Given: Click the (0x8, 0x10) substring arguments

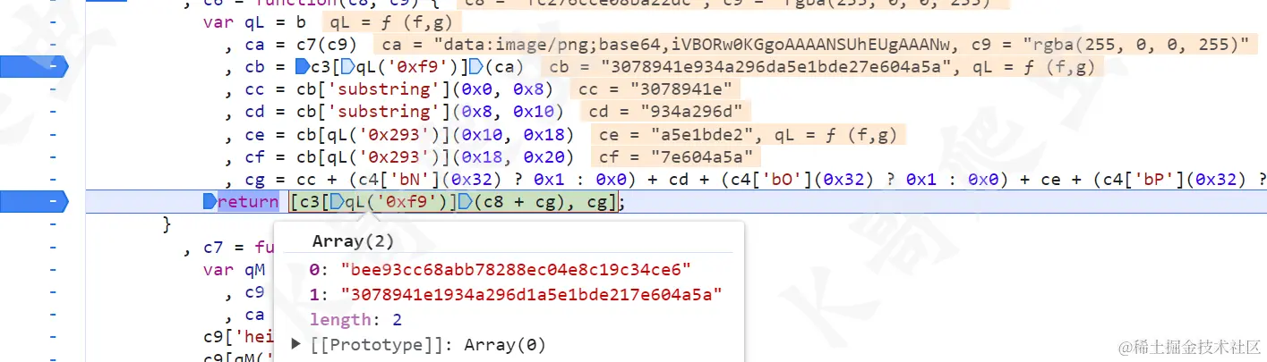Looking at the screenshot, I should [508, 111].
